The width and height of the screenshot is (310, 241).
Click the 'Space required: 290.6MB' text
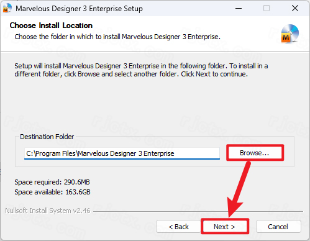tap(52, 182)
